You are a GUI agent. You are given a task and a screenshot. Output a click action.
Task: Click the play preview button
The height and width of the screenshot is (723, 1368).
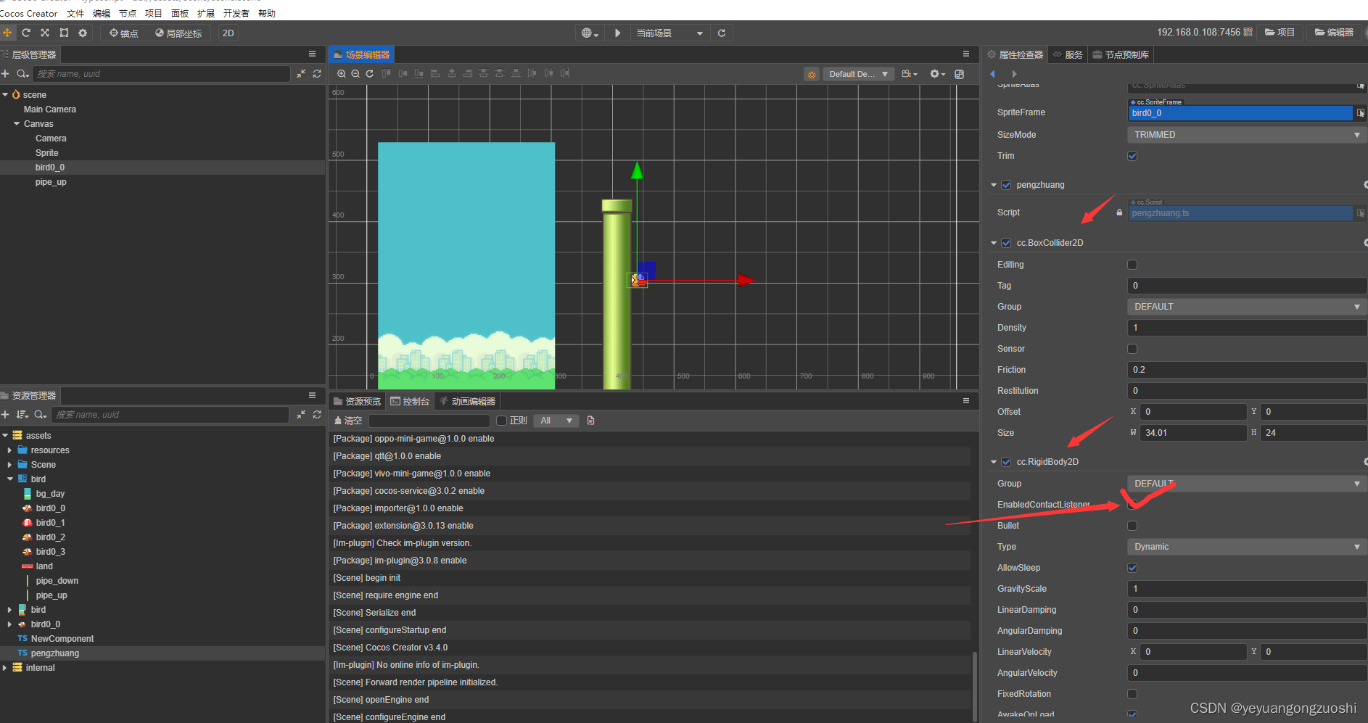(x=617, y=33)
